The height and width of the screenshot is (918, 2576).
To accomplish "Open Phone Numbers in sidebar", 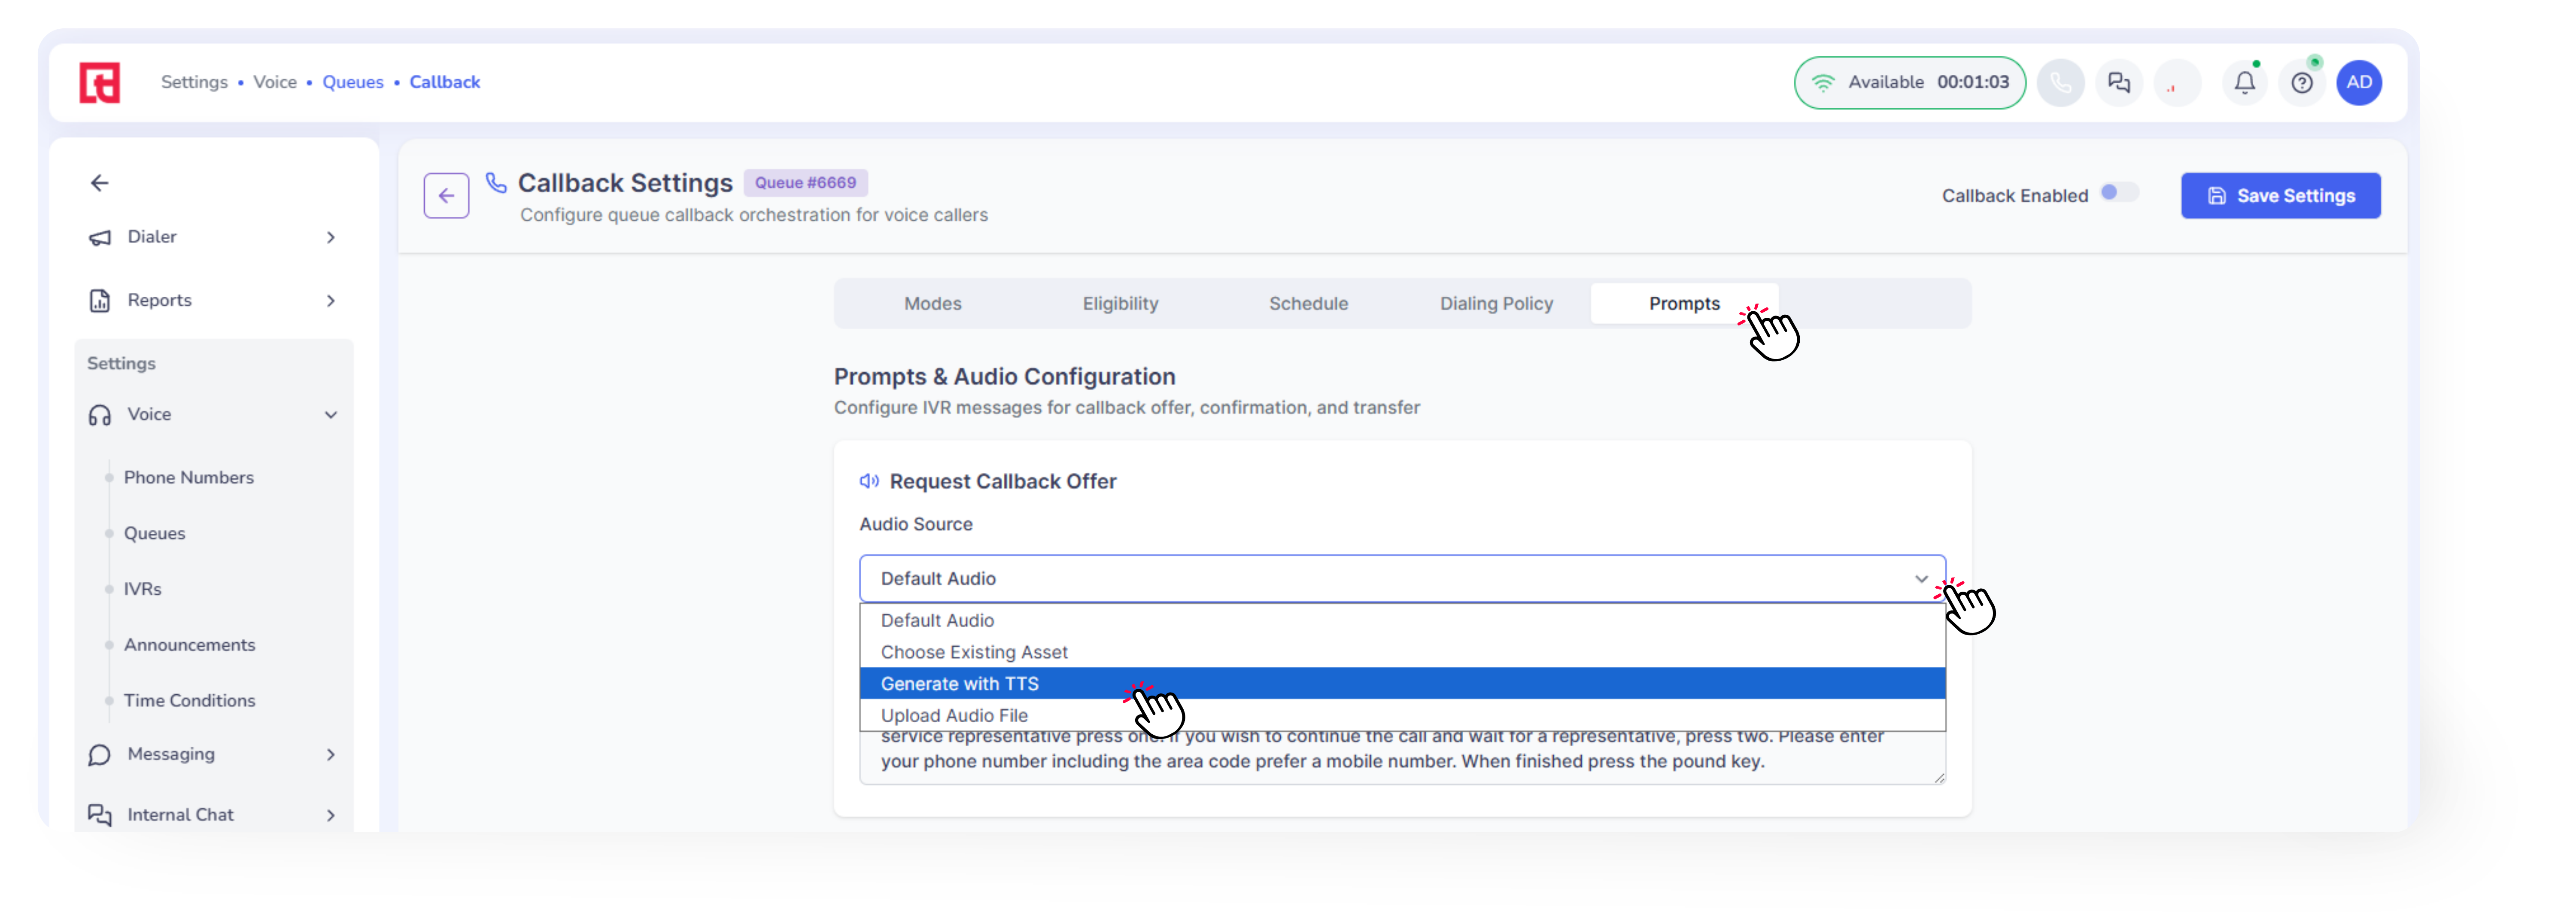I will click(189, 478).
